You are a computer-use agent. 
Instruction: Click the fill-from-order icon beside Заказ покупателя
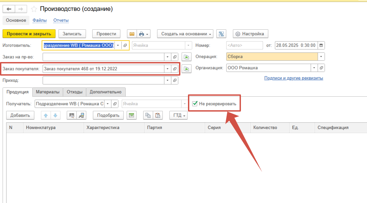(187, 69)
